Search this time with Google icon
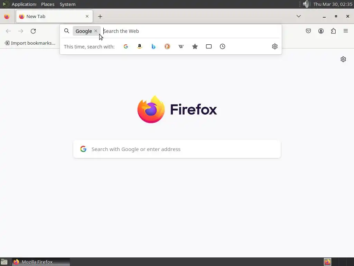This screenshot has height=266, width=354. coord(126,46)
